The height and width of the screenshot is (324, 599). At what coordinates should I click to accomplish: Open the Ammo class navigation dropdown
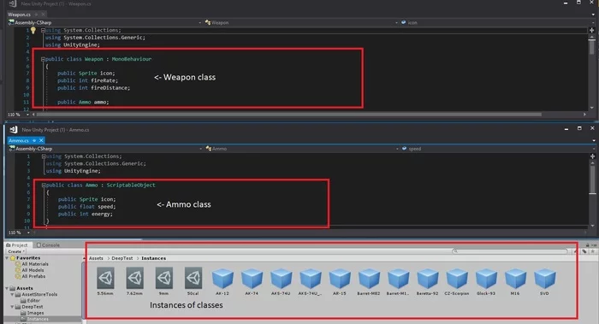click(x=302, y=149)
